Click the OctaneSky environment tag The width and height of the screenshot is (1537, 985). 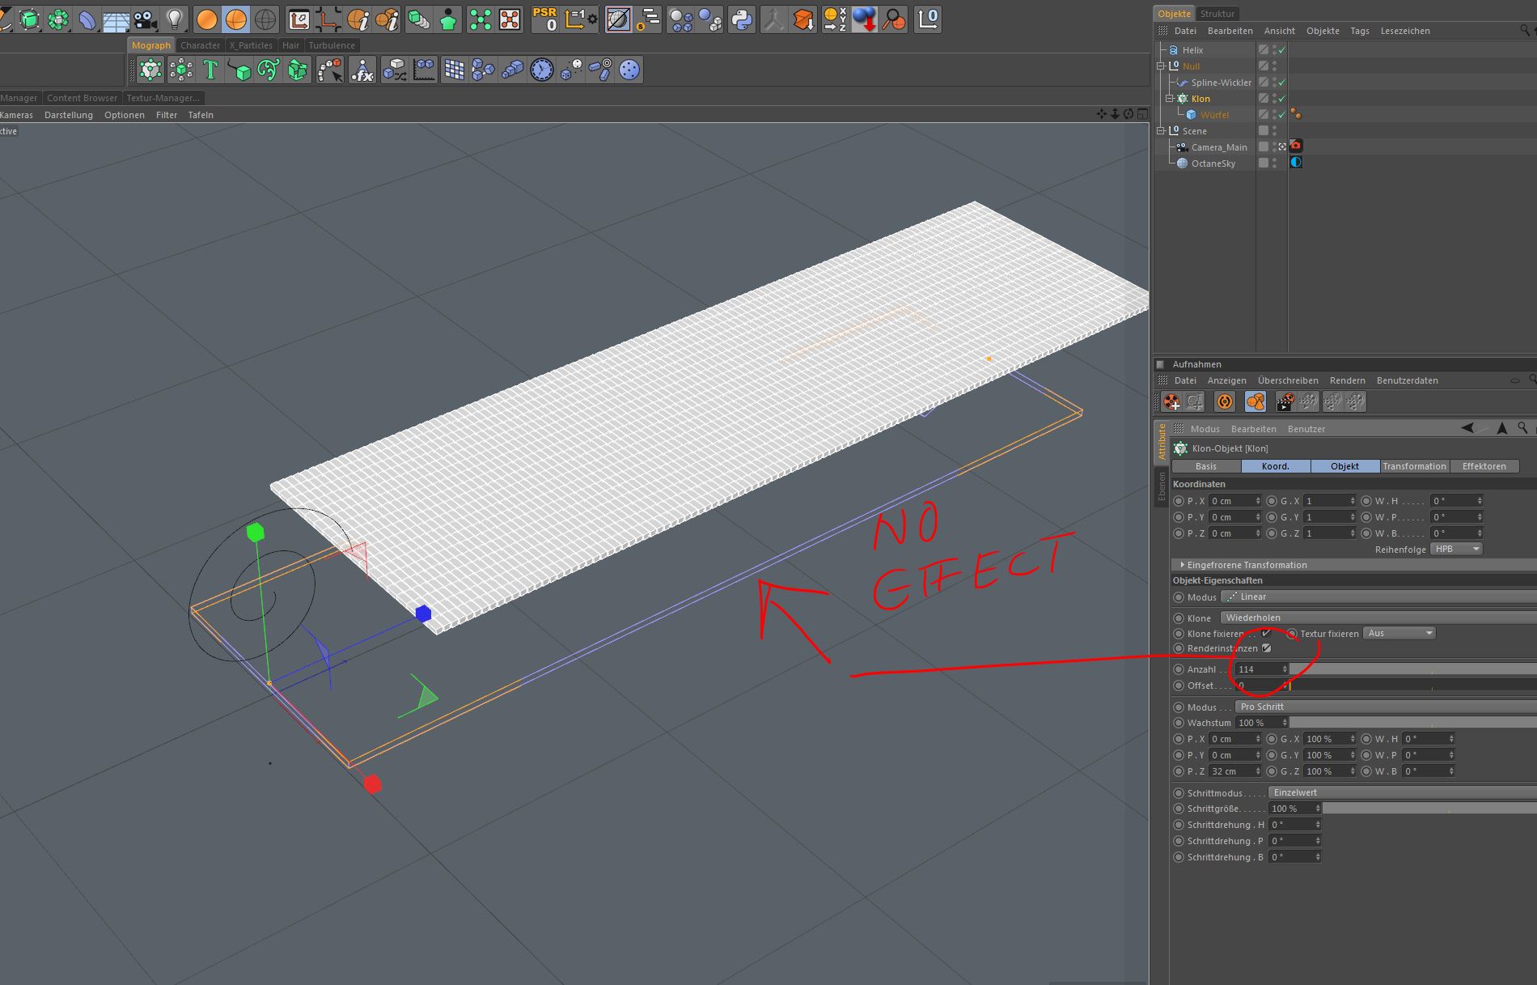[x=1296, y=163]
